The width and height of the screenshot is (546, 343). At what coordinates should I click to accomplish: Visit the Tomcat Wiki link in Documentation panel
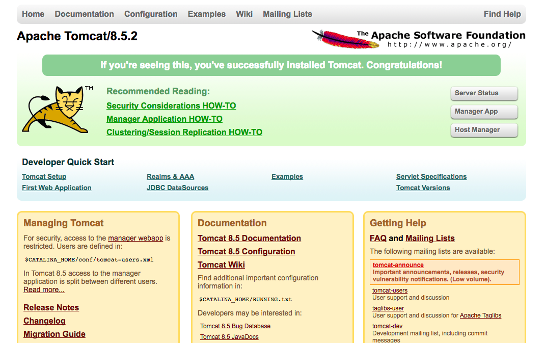pos(222,265)
